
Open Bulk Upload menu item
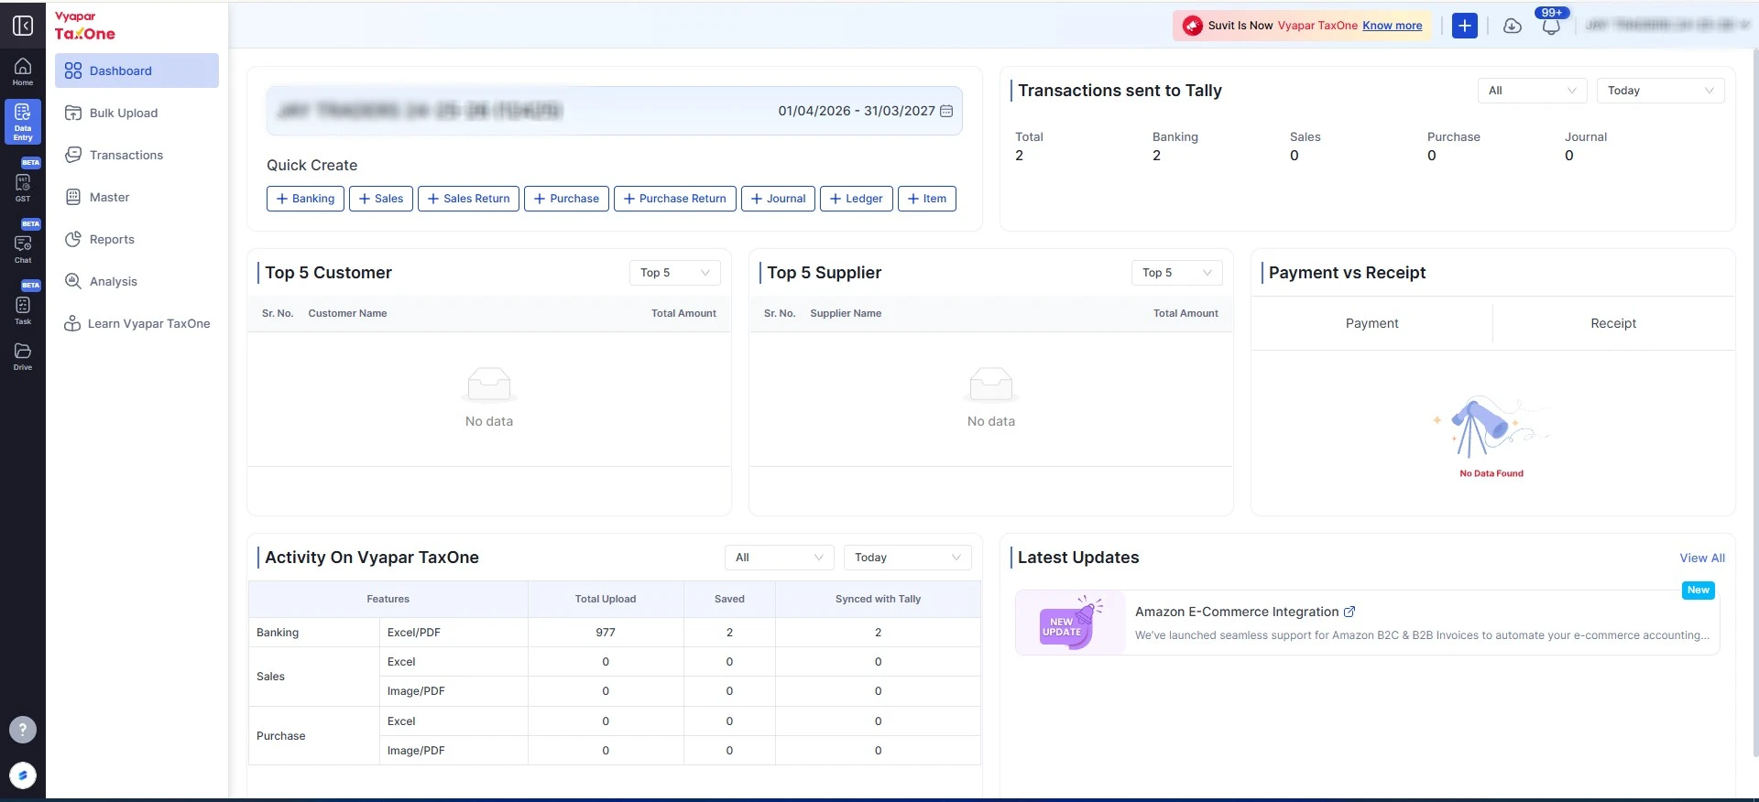coord(137,113)
